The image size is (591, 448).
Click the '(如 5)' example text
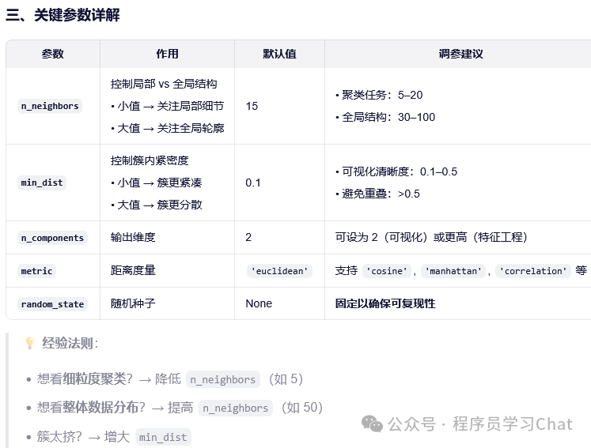click(286, 379)
